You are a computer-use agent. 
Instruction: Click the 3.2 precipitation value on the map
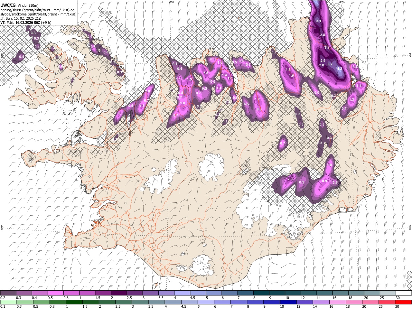point(330,64)
